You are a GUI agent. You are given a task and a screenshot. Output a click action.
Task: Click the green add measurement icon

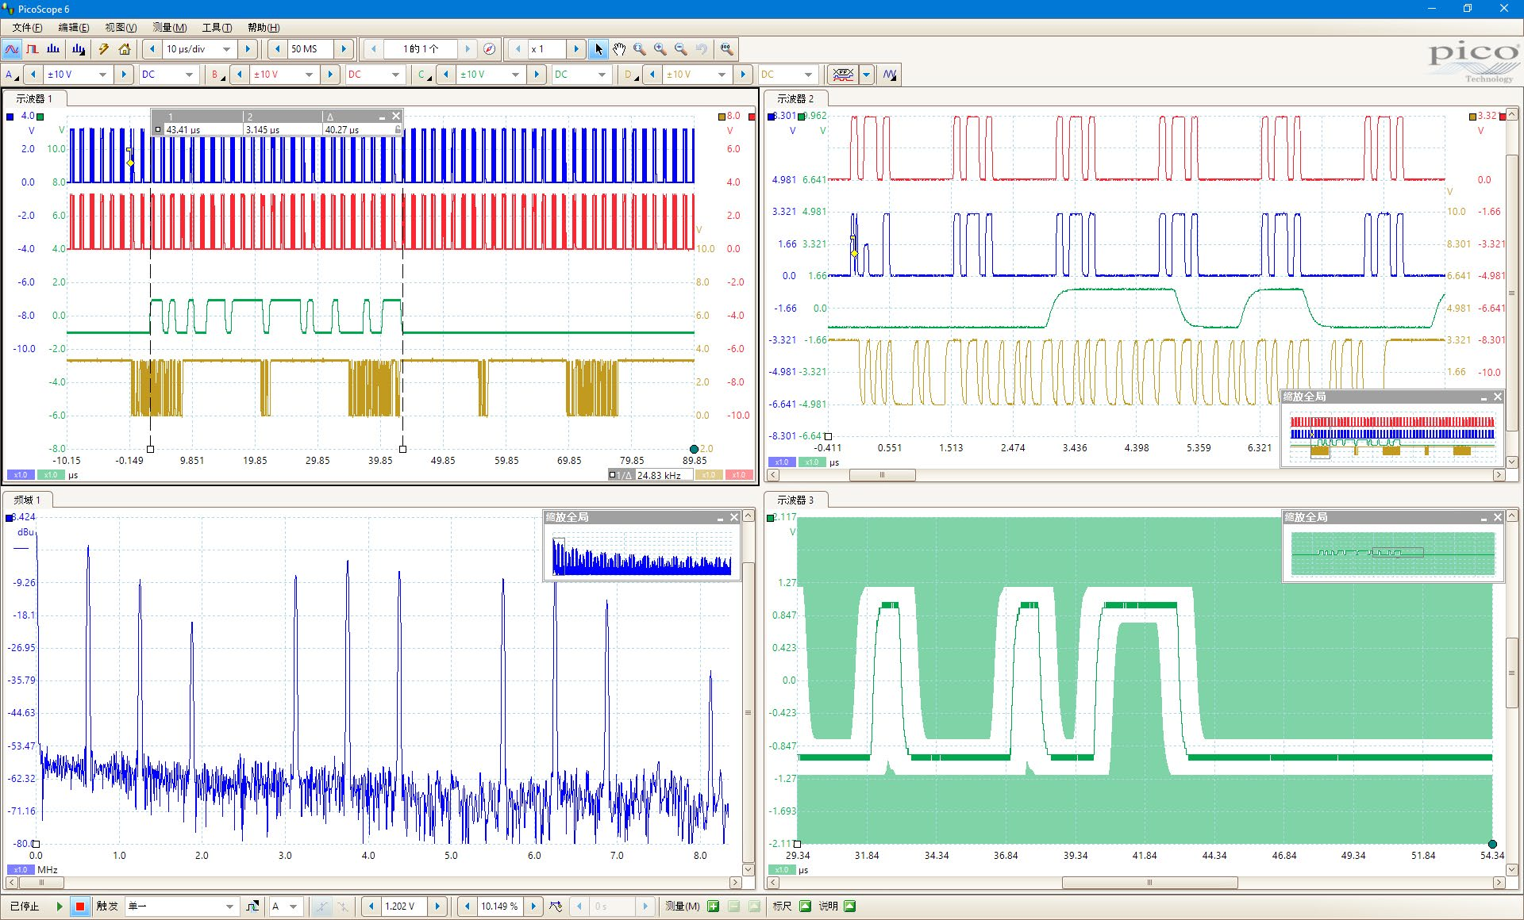point(713,907)
